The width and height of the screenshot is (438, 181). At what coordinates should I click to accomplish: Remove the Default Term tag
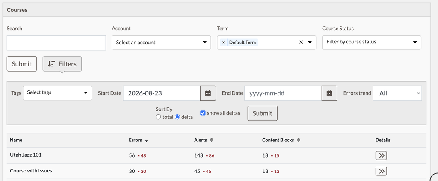coord(223,43)
